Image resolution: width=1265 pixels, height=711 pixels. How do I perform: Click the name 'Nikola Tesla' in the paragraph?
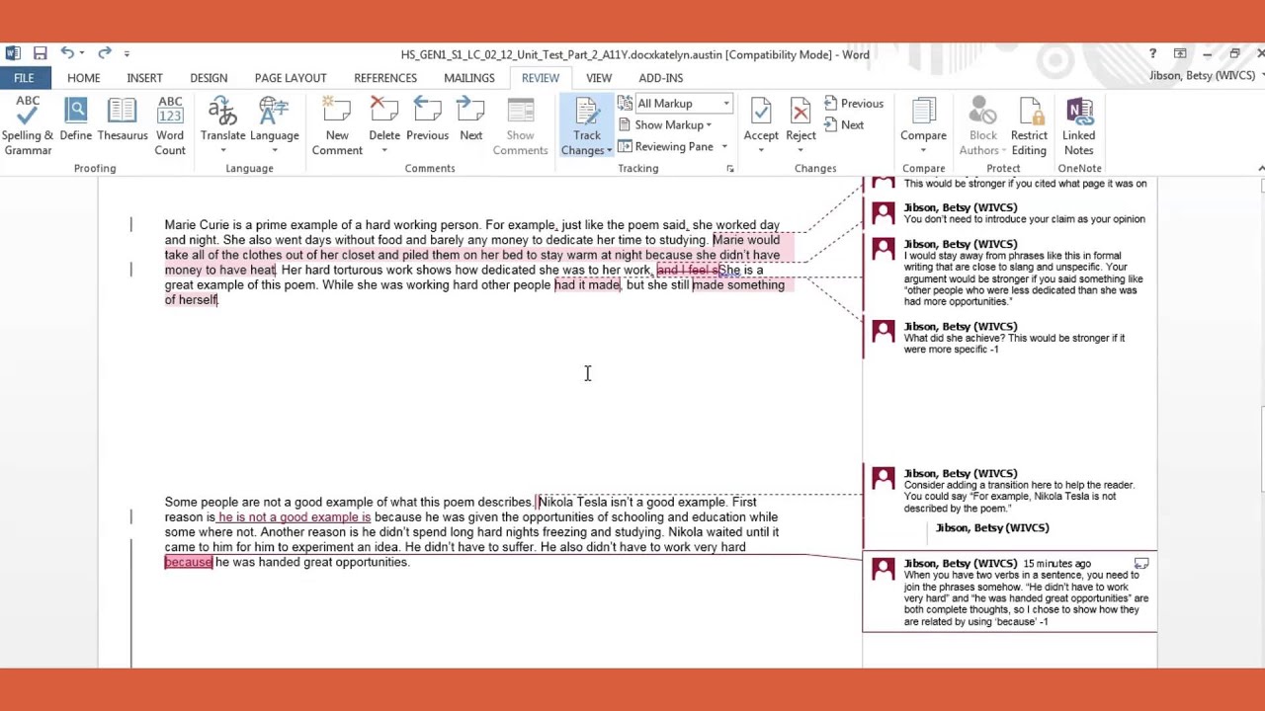(x=572, y=503)
